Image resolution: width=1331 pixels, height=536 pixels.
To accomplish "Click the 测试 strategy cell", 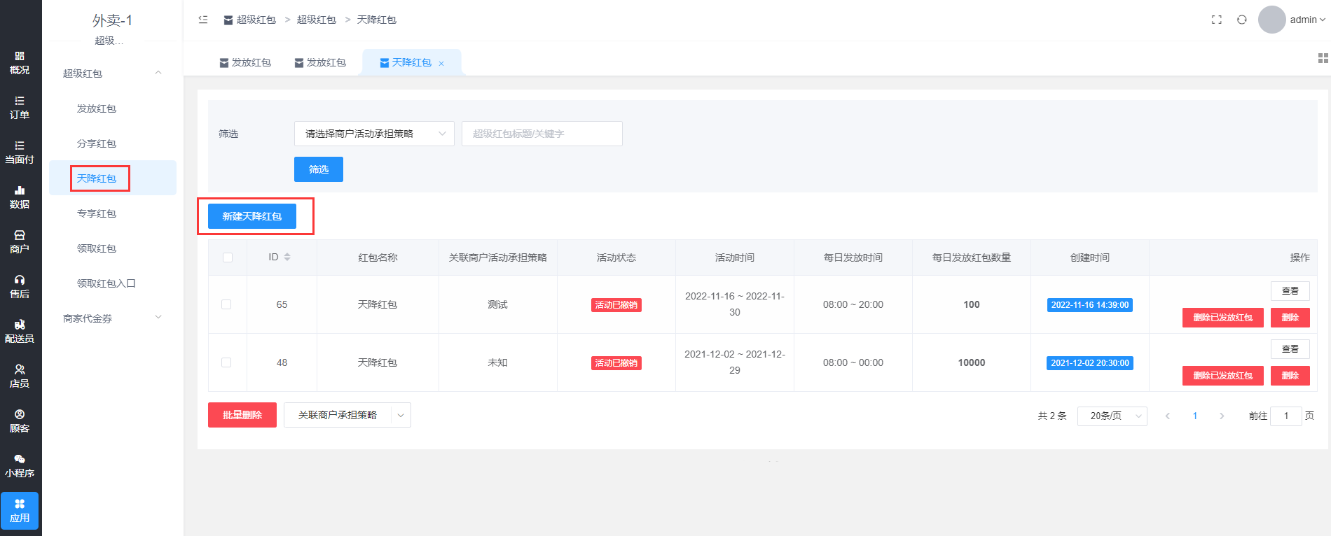I will pyautogui.click(x=498, y=304).
